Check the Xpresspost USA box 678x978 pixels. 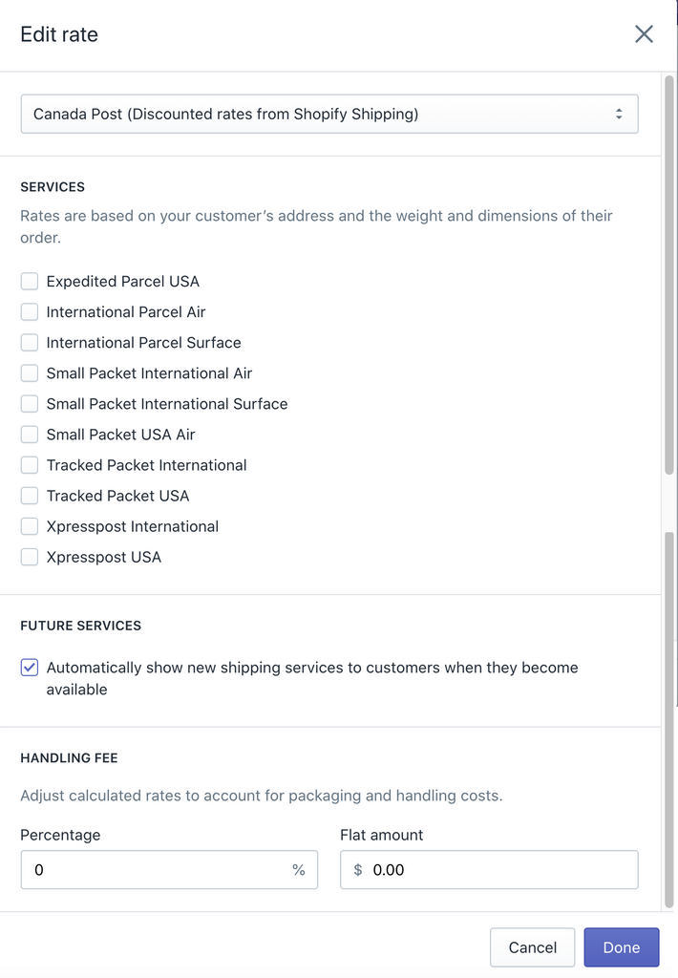[x=29, y=556]
